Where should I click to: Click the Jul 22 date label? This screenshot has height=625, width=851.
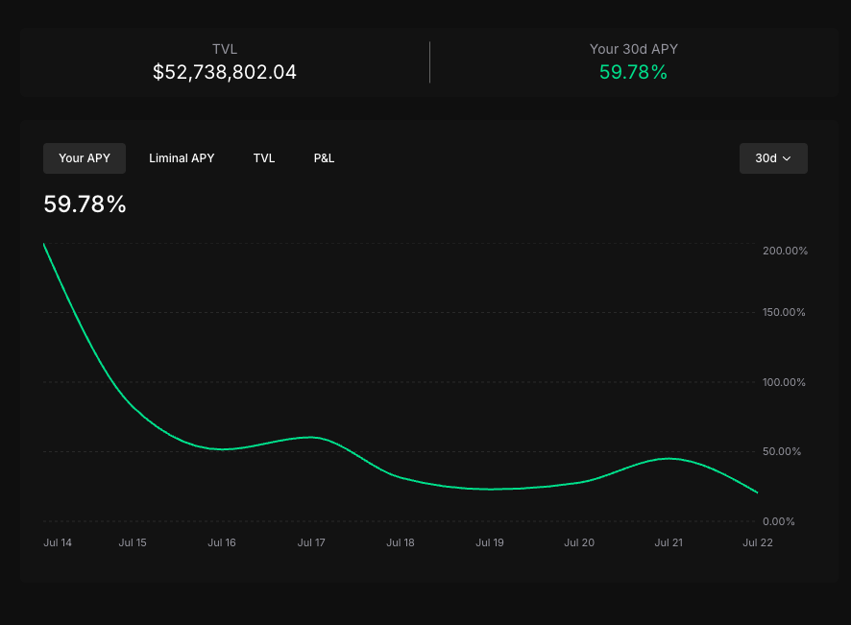(758, 542)
